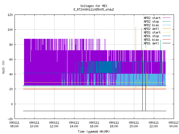The image size is (179, 134).
Task: Click the x-axis tick 090111 10:00
Action: 34,125
